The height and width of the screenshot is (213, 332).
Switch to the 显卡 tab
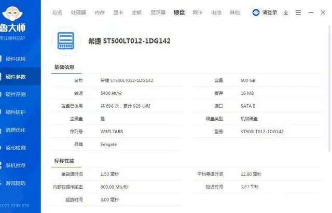pos(118,12)
